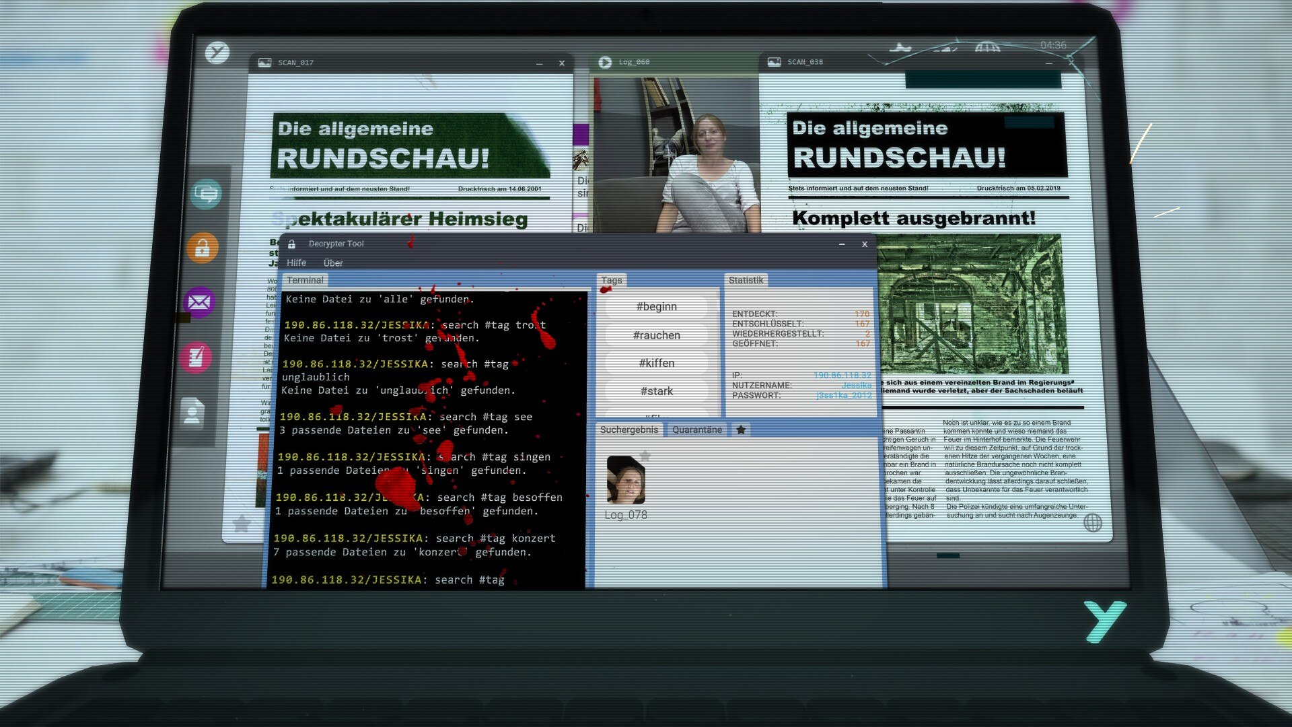
Task: Click the PASSWORT value j3ss1ka_2012
Action: point(844,395)
